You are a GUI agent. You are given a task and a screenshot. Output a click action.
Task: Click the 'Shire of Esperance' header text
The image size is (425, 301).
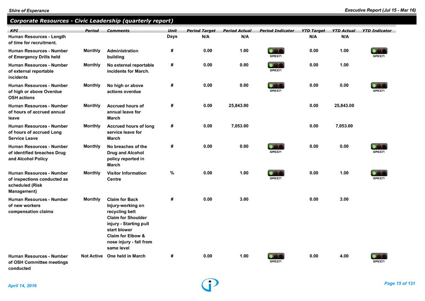pyautogui.click(x=29, y=11)
